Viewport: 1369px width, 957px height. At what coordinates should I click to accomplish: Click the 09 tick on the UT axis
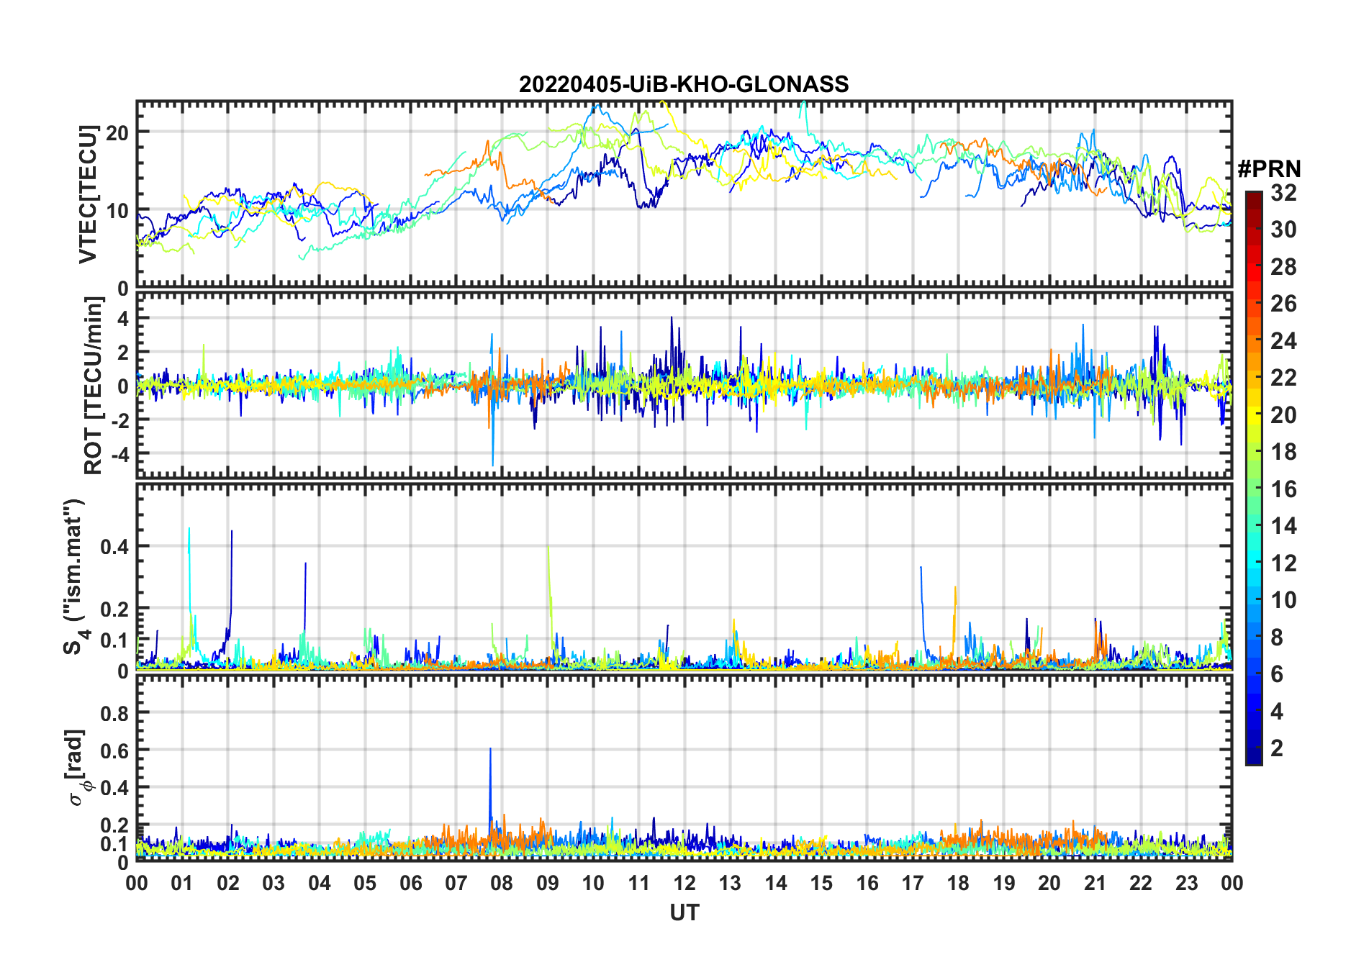tap(547, 883)
